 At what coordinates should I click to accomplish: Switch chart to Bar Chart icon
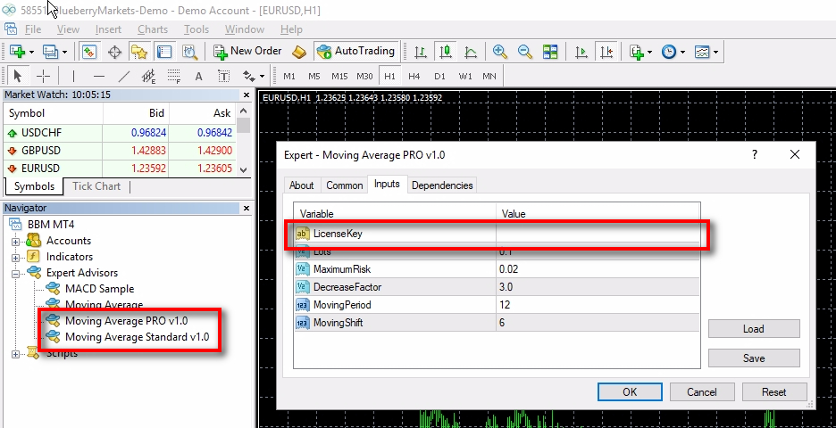421,52
